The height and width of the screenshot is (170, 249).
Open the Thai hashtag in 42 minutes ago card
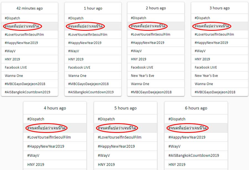[22, 26]
